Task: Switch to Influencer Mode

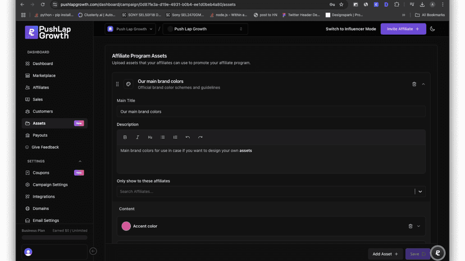Action: pos(350,29)
